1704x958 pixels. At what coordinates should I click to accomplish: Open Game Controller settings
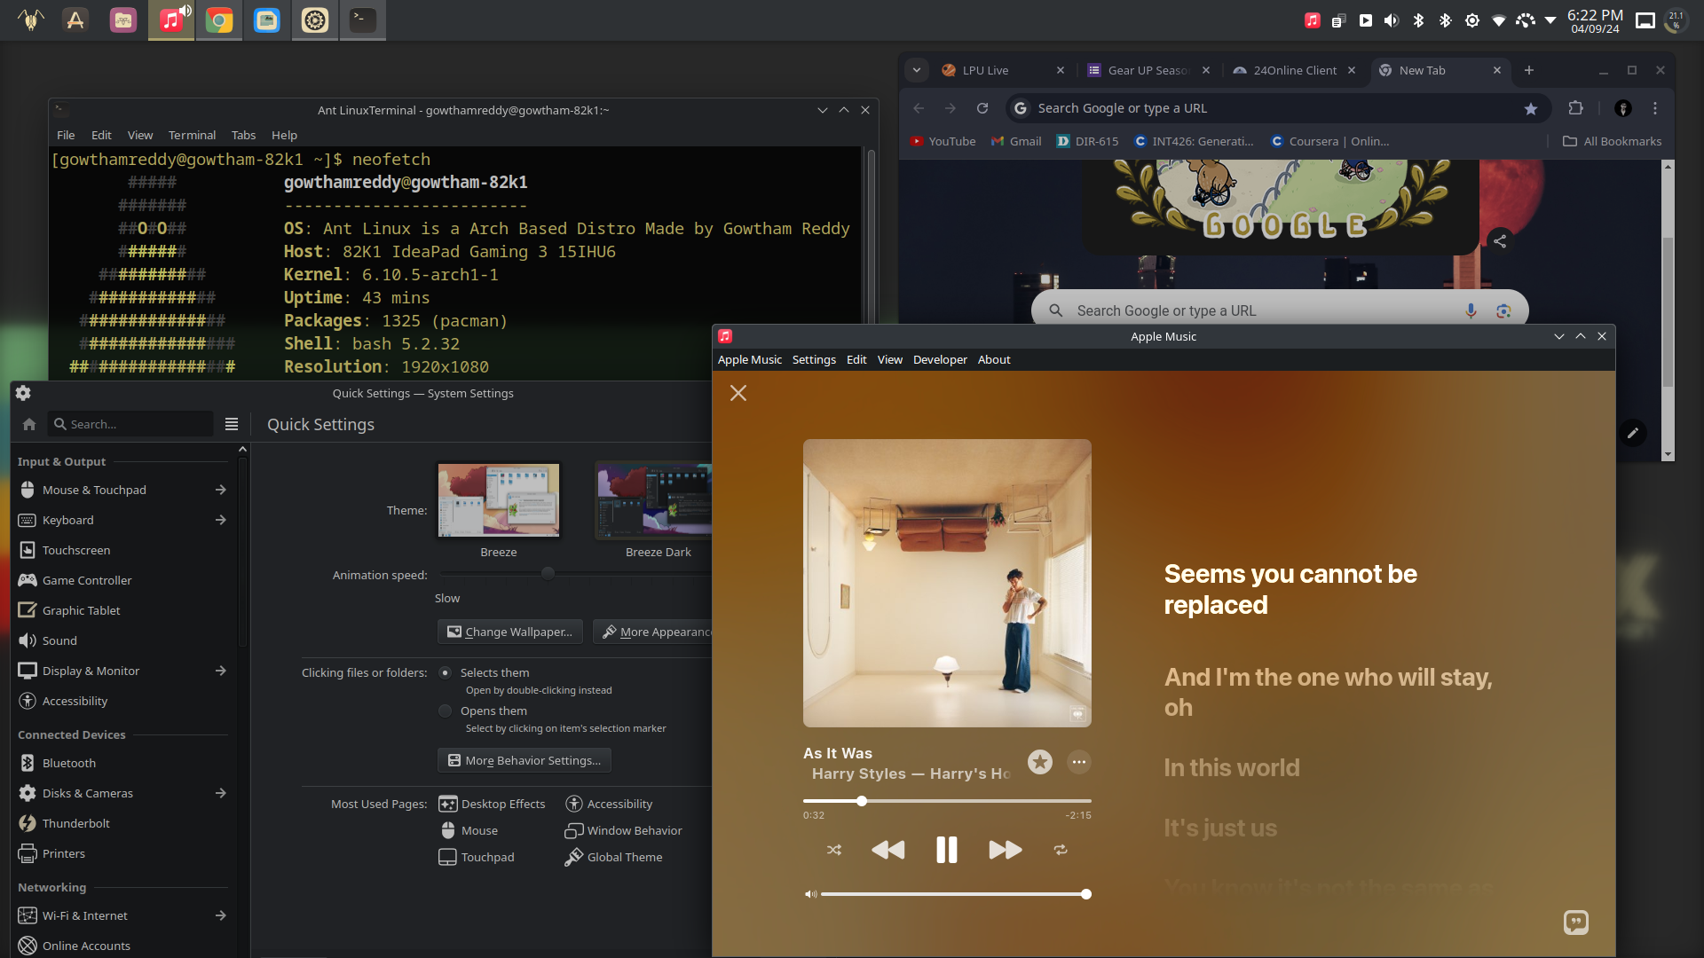point(122,580)
